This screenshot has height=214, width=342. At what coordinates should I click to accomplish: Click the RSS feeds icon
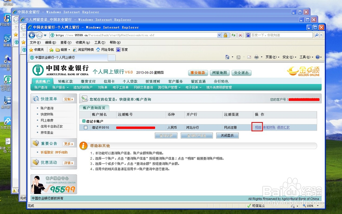[238, 57]
